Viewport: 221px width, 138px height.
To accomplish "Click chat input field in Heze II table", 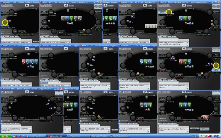I will click(168, 39).
